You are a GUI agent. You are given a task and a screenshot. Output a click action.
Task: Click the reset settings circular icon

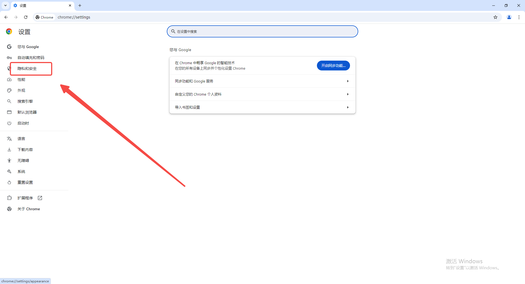coord(9,182)
